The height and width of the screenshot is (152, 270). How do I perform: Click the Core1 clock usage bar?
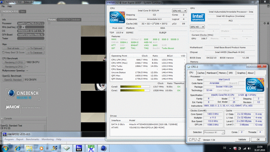point(135,91)
